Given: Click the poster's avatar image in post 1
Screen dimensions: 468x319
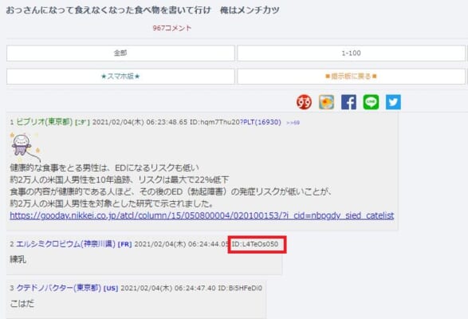Looking at the screenshot, I should [25, 148].
